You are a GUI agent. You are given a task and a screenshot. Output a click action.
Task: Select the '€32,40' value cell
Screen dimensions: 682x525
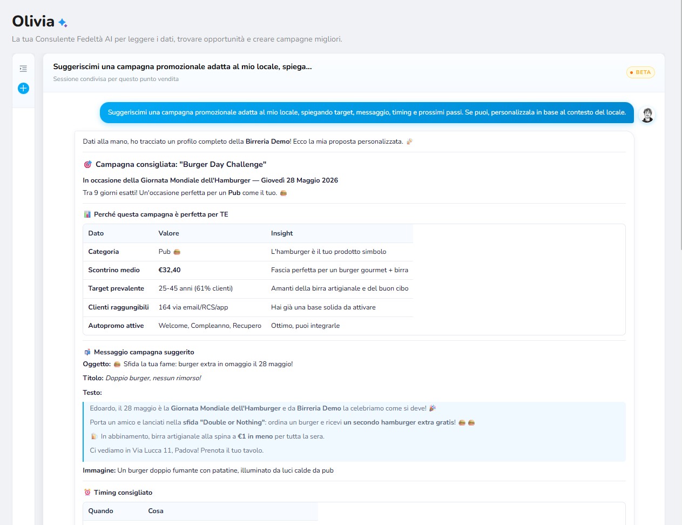[x=170, y=270]
